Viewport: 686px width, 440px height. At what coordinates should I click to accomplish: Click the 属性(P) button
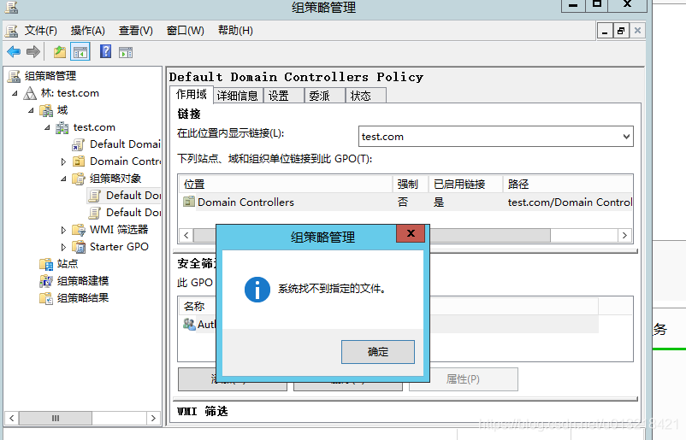(x=464, y=378)
